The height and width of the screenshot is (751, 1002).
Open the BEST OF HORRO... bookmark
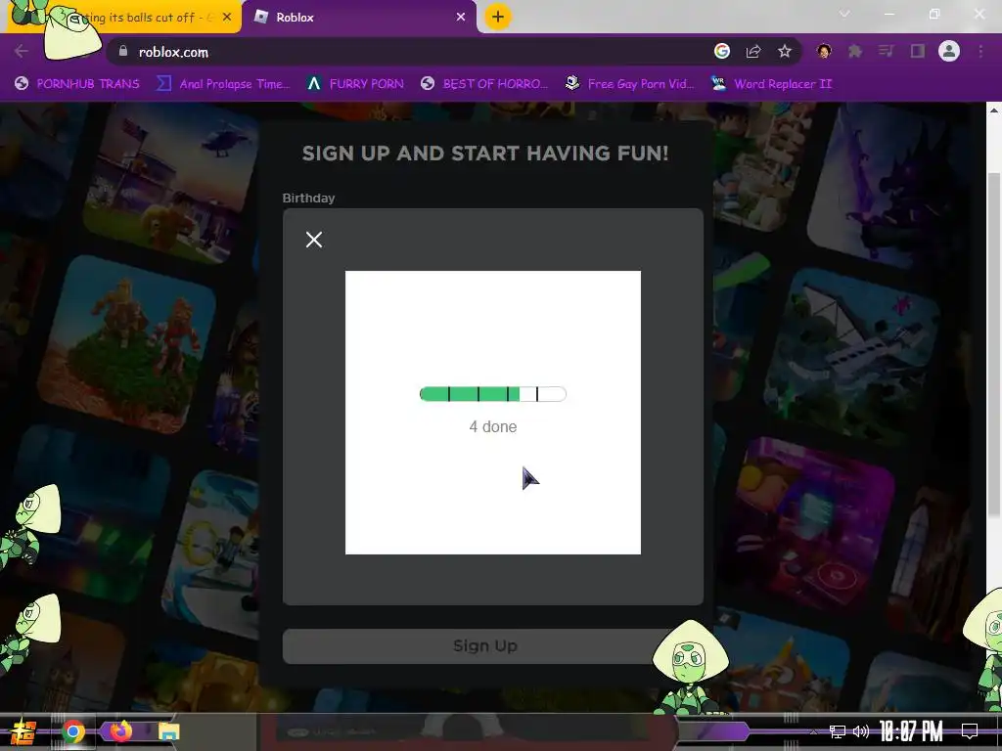(x=484, y=84)
